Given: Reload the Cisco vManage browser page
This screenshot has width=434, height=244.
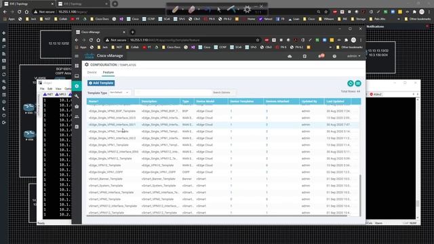Looking at the screenshot, I should pos(91,40).
